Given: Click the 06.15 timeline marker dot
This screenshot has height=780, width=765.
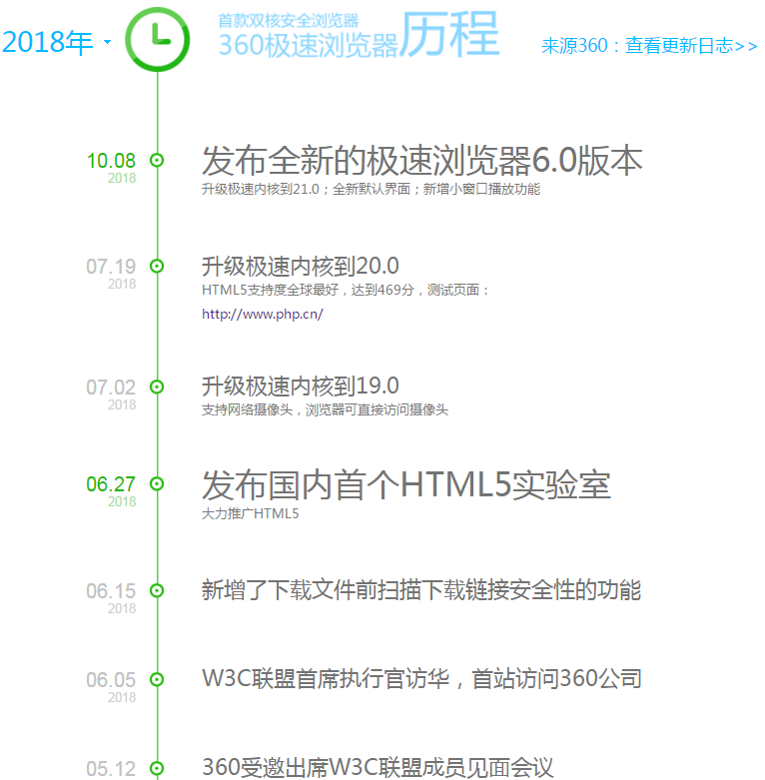Looking at the screenshot, I should coord(157,590).
